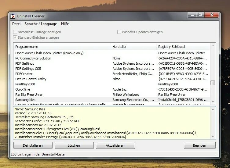The height and width of the screenshot is (168, 230).
Task: Click the Beenden button
Action: (200, 145)
